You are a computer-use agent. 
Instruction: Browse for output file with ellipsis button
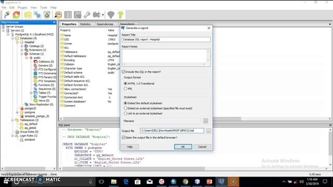pos(209,131)
